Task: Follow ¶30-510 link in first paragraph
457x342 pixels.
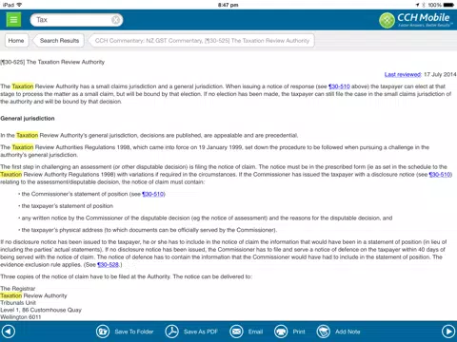Action: tap(339, 86)
